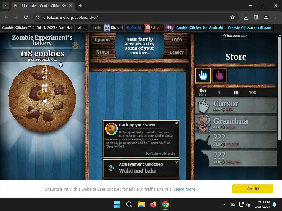Switch store mode to Buy

pos(203,90)
